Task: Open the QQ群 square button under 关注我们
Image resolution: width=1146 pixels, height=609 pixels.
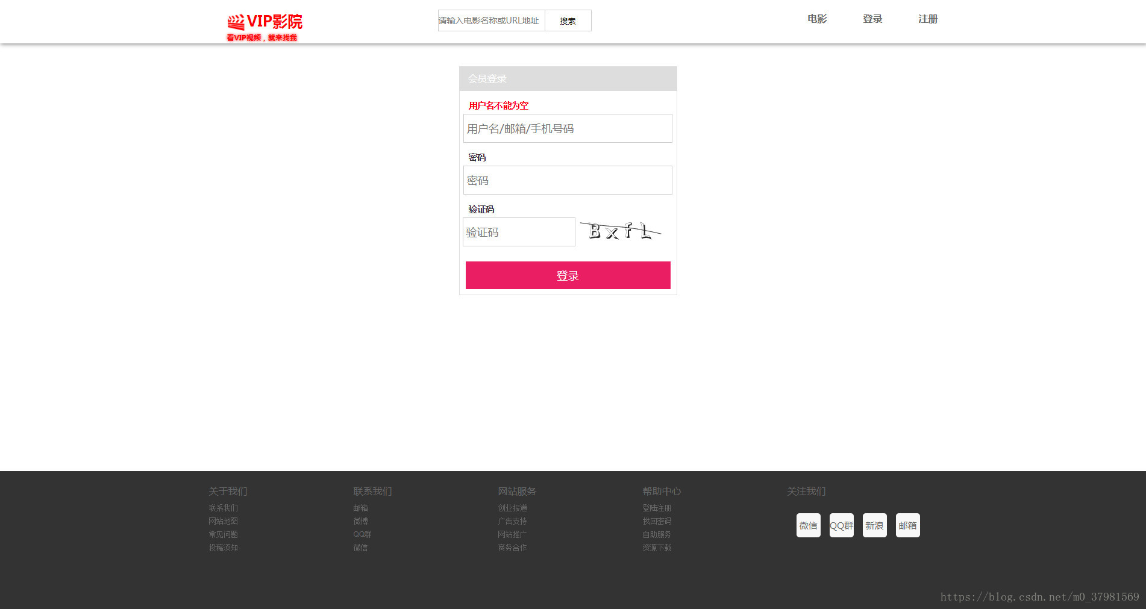Action: pos(841,525)
